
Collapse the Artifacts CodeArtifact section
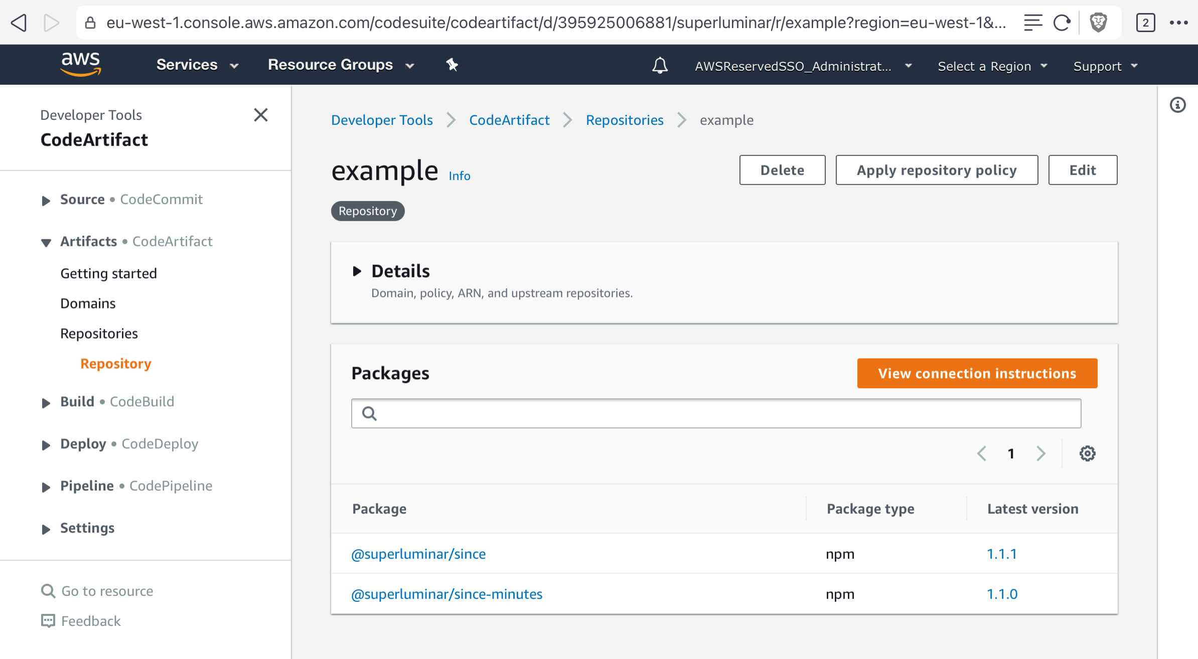46,242
